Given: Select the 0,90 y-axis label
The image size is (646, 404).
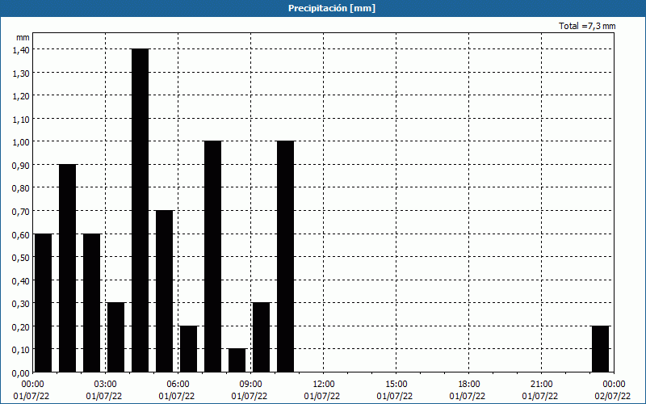Looking at the screenshot, I should coord(21,166).
